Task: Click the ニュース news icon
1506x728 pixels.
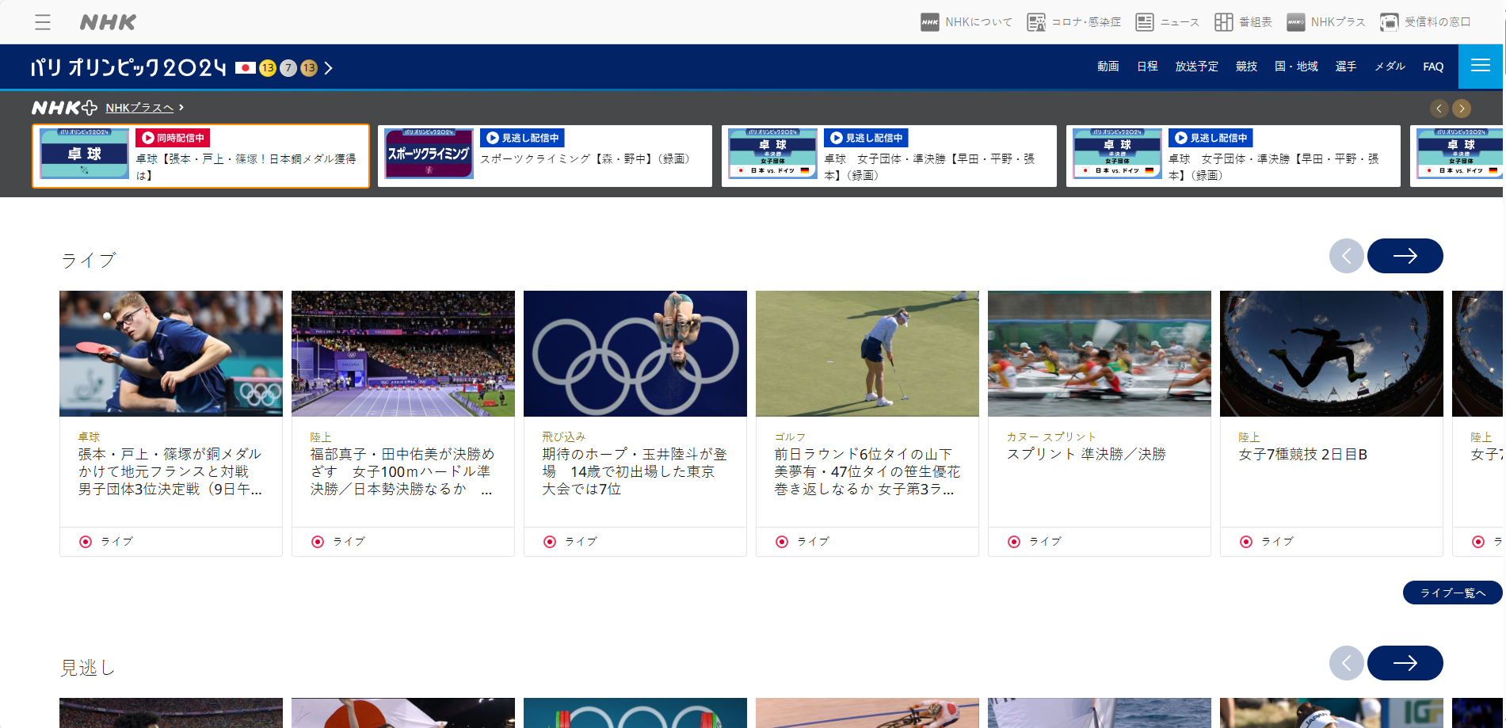Action: coord(1145,22)
